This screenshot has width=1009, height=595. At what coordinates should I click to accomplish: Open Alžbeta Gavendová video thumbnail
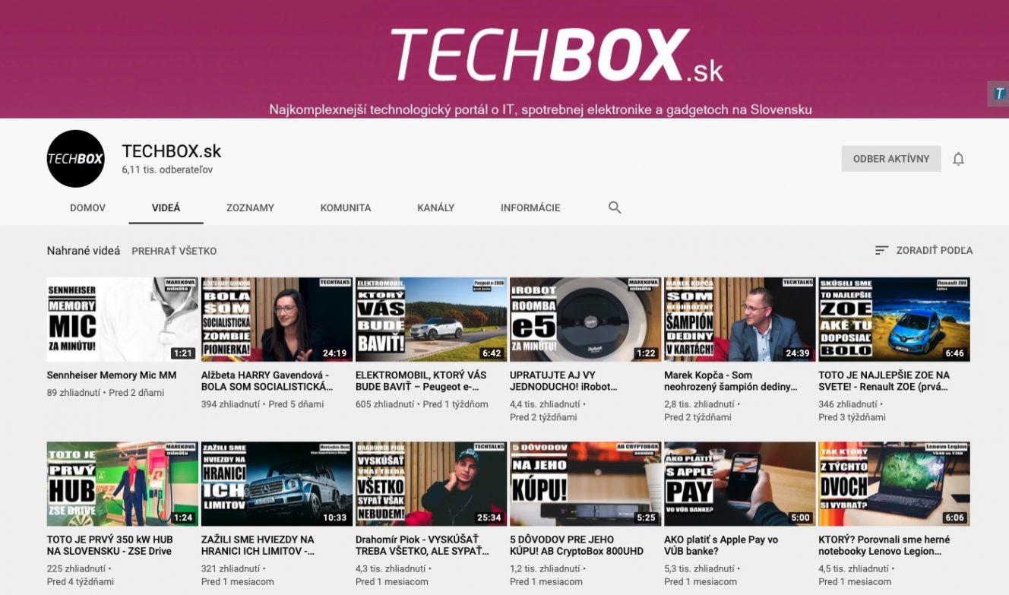coord(277,319)
